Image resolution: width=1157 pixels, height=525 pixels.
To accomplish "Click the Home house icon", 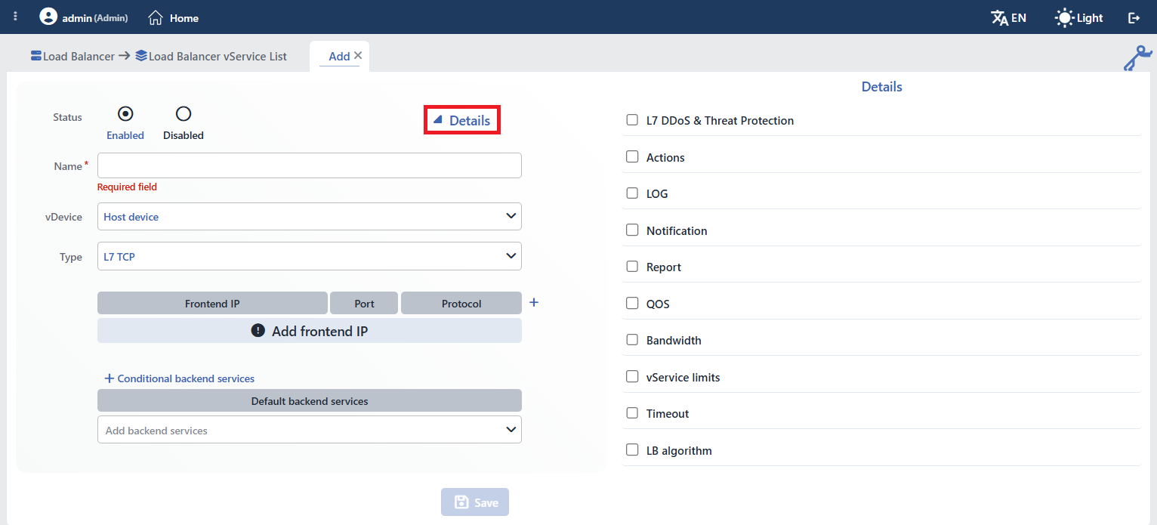I will [x=156, y=17].
